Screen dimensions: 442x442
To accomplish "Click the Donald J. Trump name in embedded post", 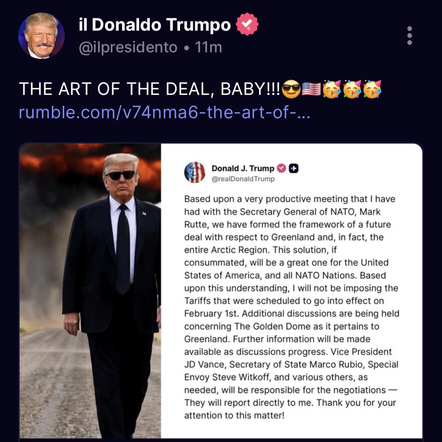I will [x=243, y=168].
